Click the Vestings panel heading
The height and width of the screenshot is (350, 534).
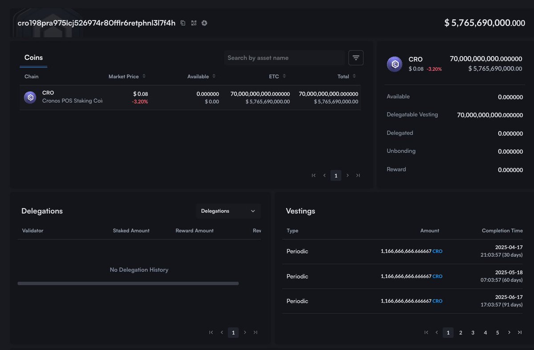tap(300, 211)
